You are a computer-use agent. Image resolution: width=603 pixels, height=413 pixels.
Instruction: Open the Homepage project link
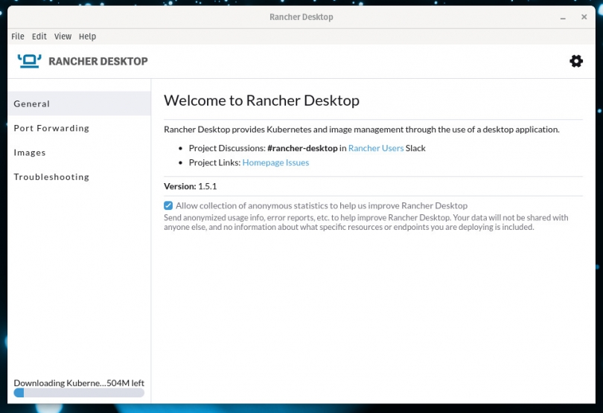[263, 162]
